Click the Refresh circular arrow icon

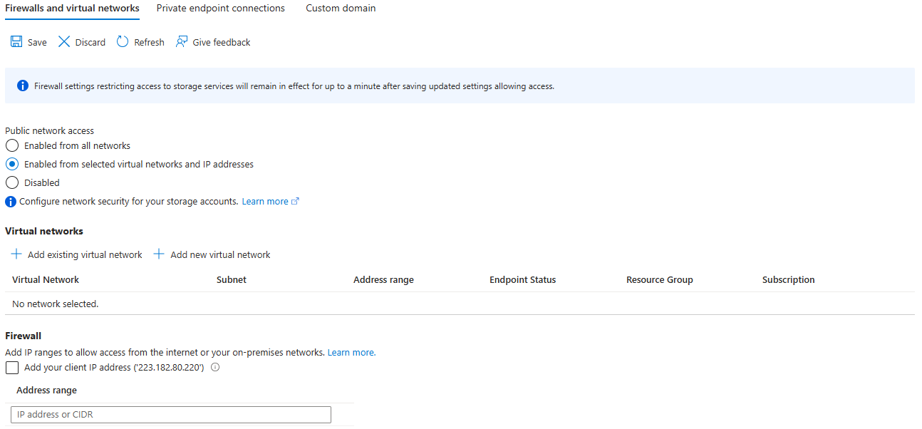123,42
